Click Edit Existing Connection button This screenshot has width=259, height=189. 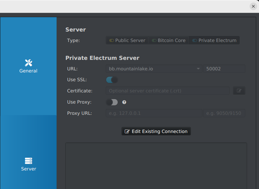[x=156, y=131]
